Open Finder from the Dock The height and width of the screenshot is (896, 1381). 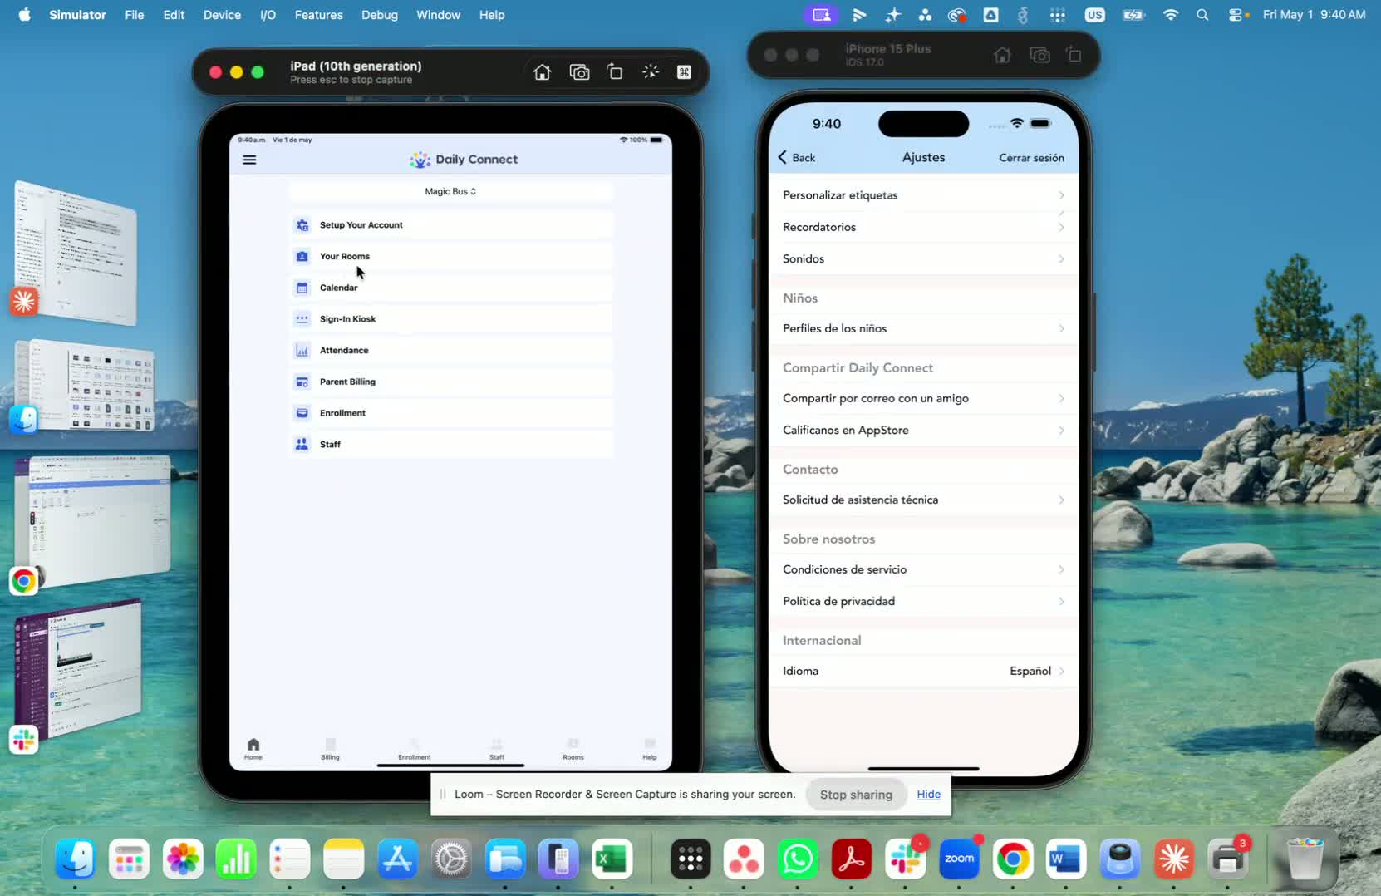(x=76, y=859)
